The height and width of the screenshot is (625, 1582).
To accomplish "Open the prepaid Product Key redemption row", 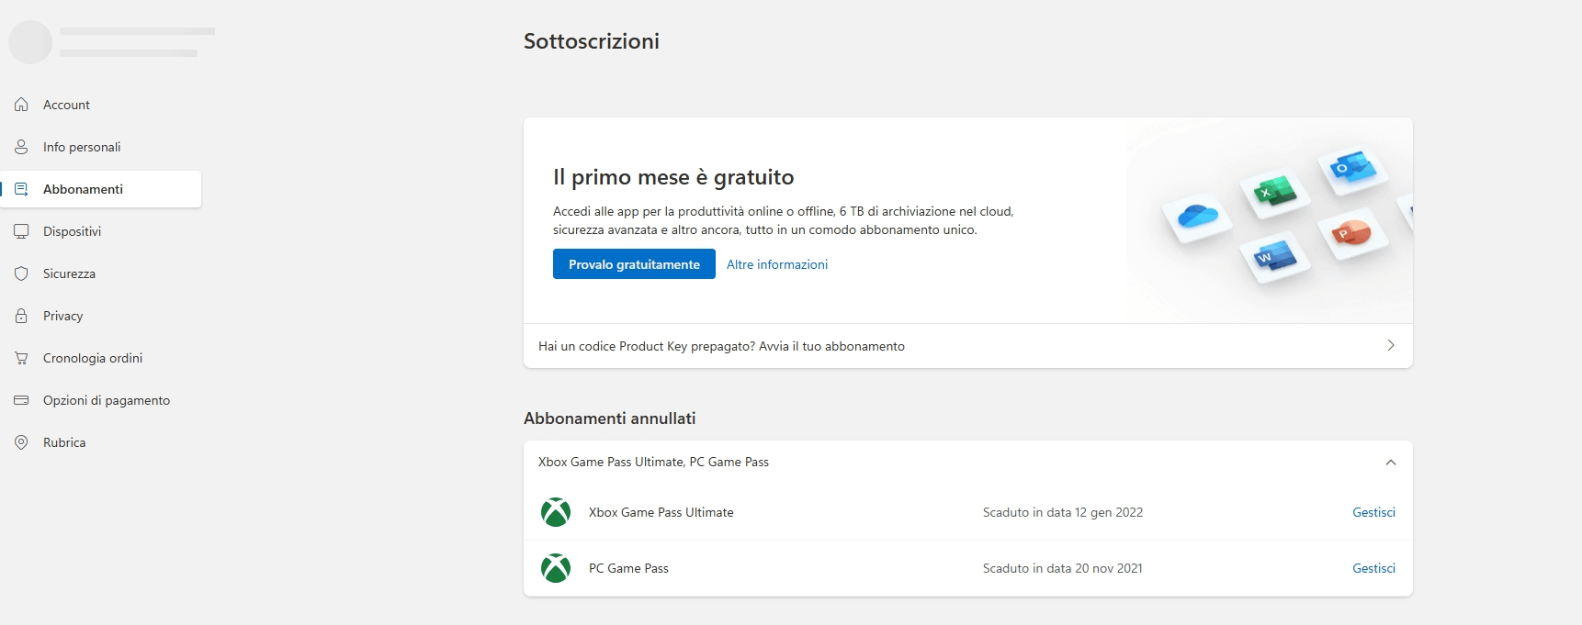I will point(968,346).
